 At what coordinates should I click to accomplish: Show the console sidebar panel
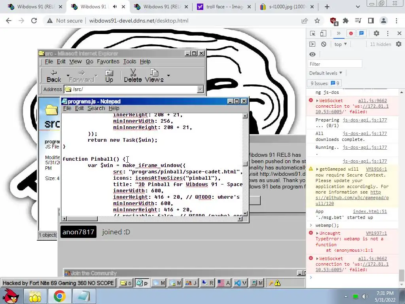pyautogui.click(x=312, y=44)
